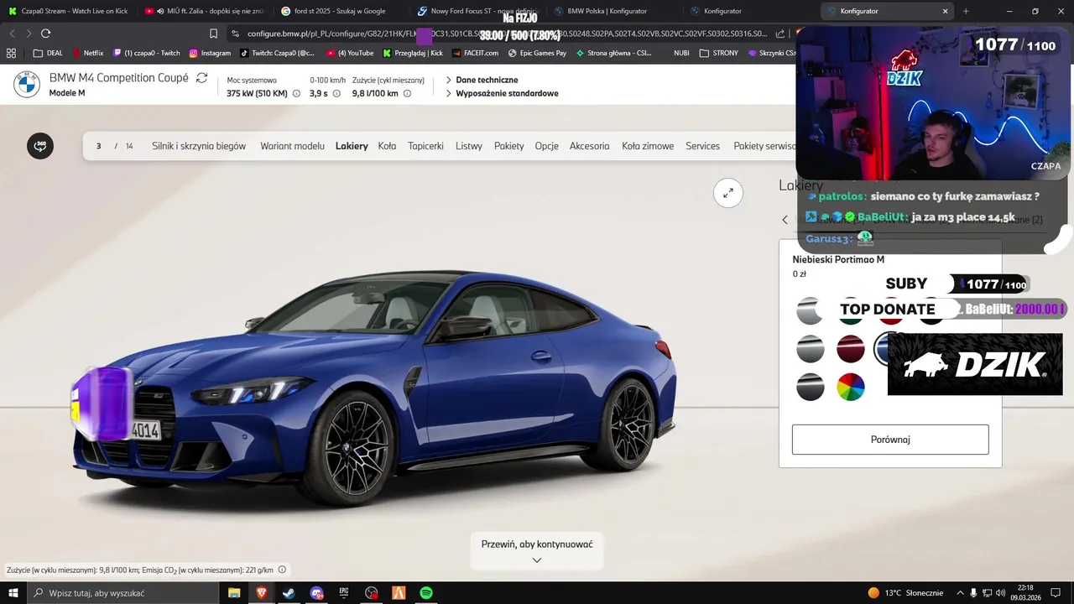Switch to the Nowy Ford Focus ST tab

[477, 11]
